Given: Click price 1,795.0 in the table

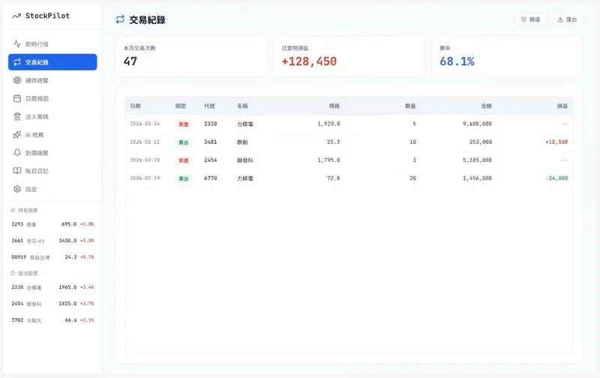Looking at the screenshot, I should pos(328,160).
